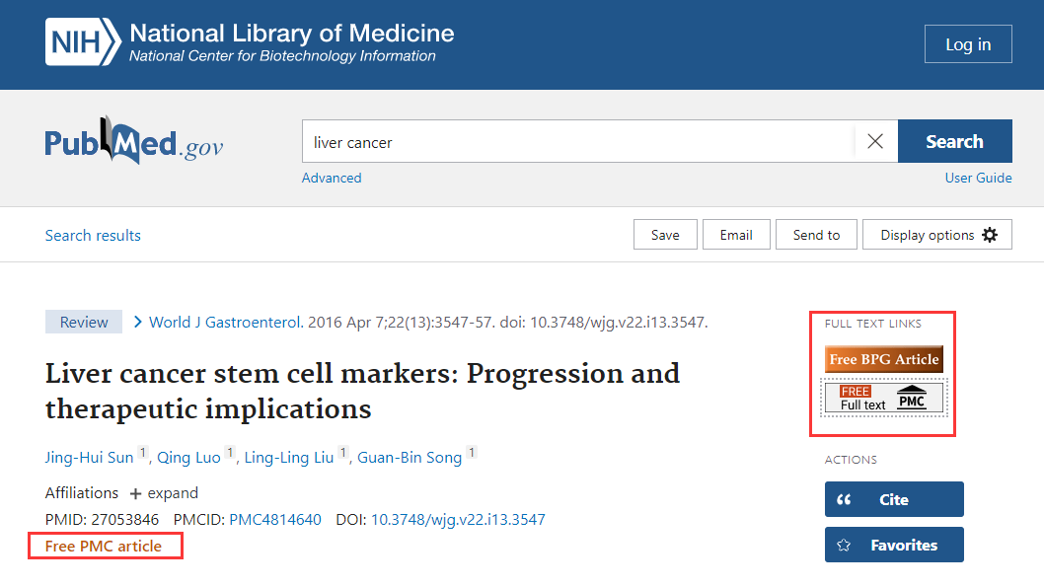Open the PubMed.gov logo homepage
1044x587 pixels.
point(134,144)
